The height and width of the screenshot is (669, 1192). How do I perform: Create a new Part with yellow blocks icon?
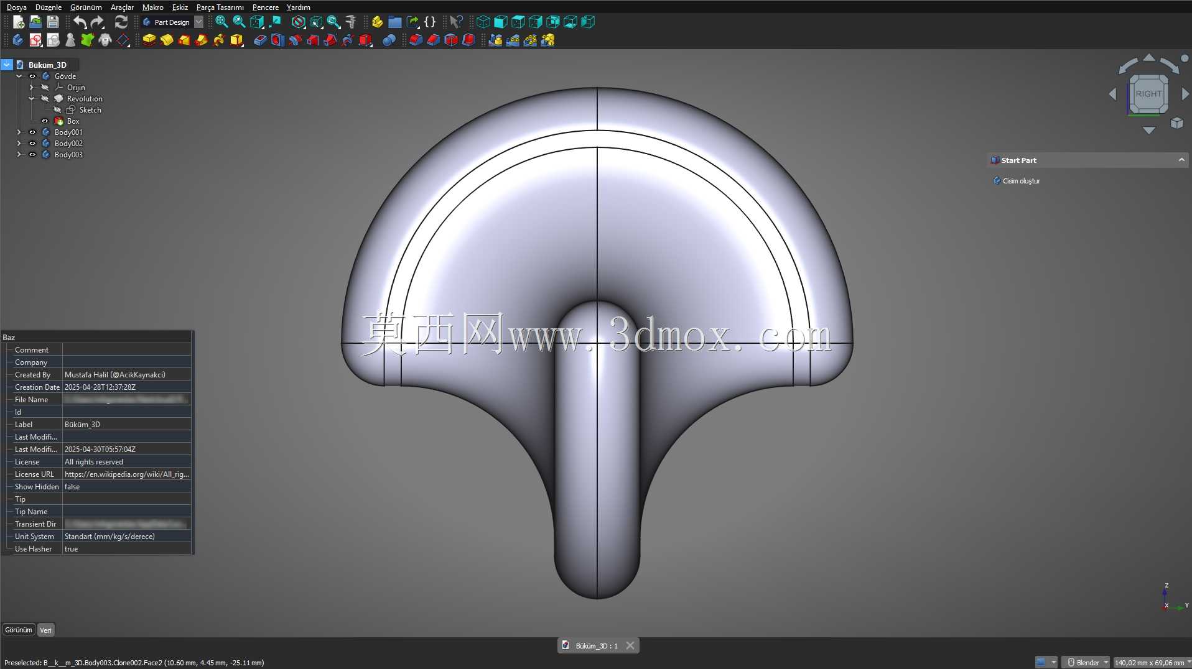pyautogui.click(x=377, y=22)
